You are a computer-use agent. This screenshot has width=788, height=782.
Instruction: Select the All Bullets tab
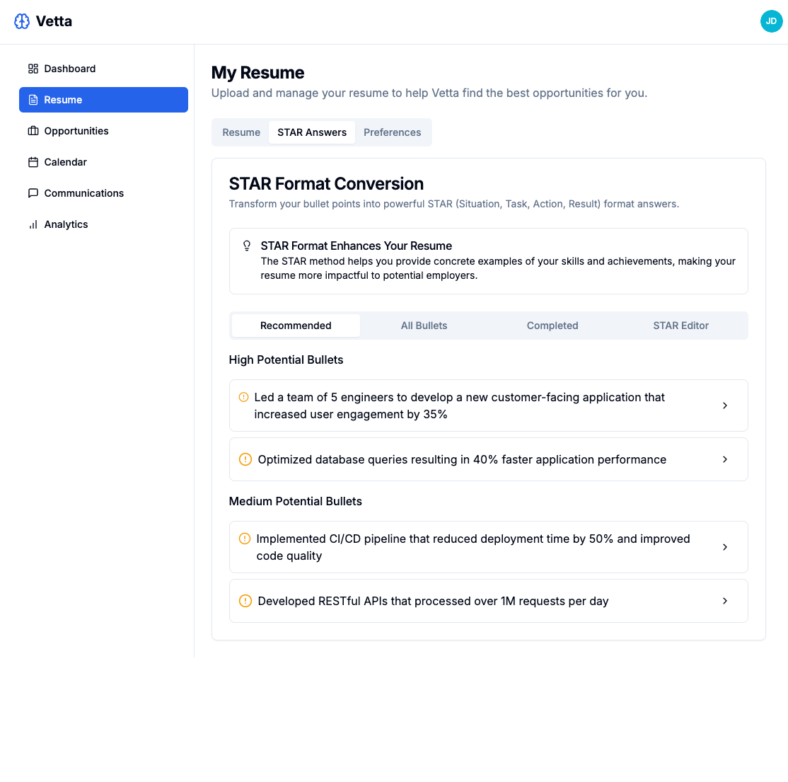point(424,326)
